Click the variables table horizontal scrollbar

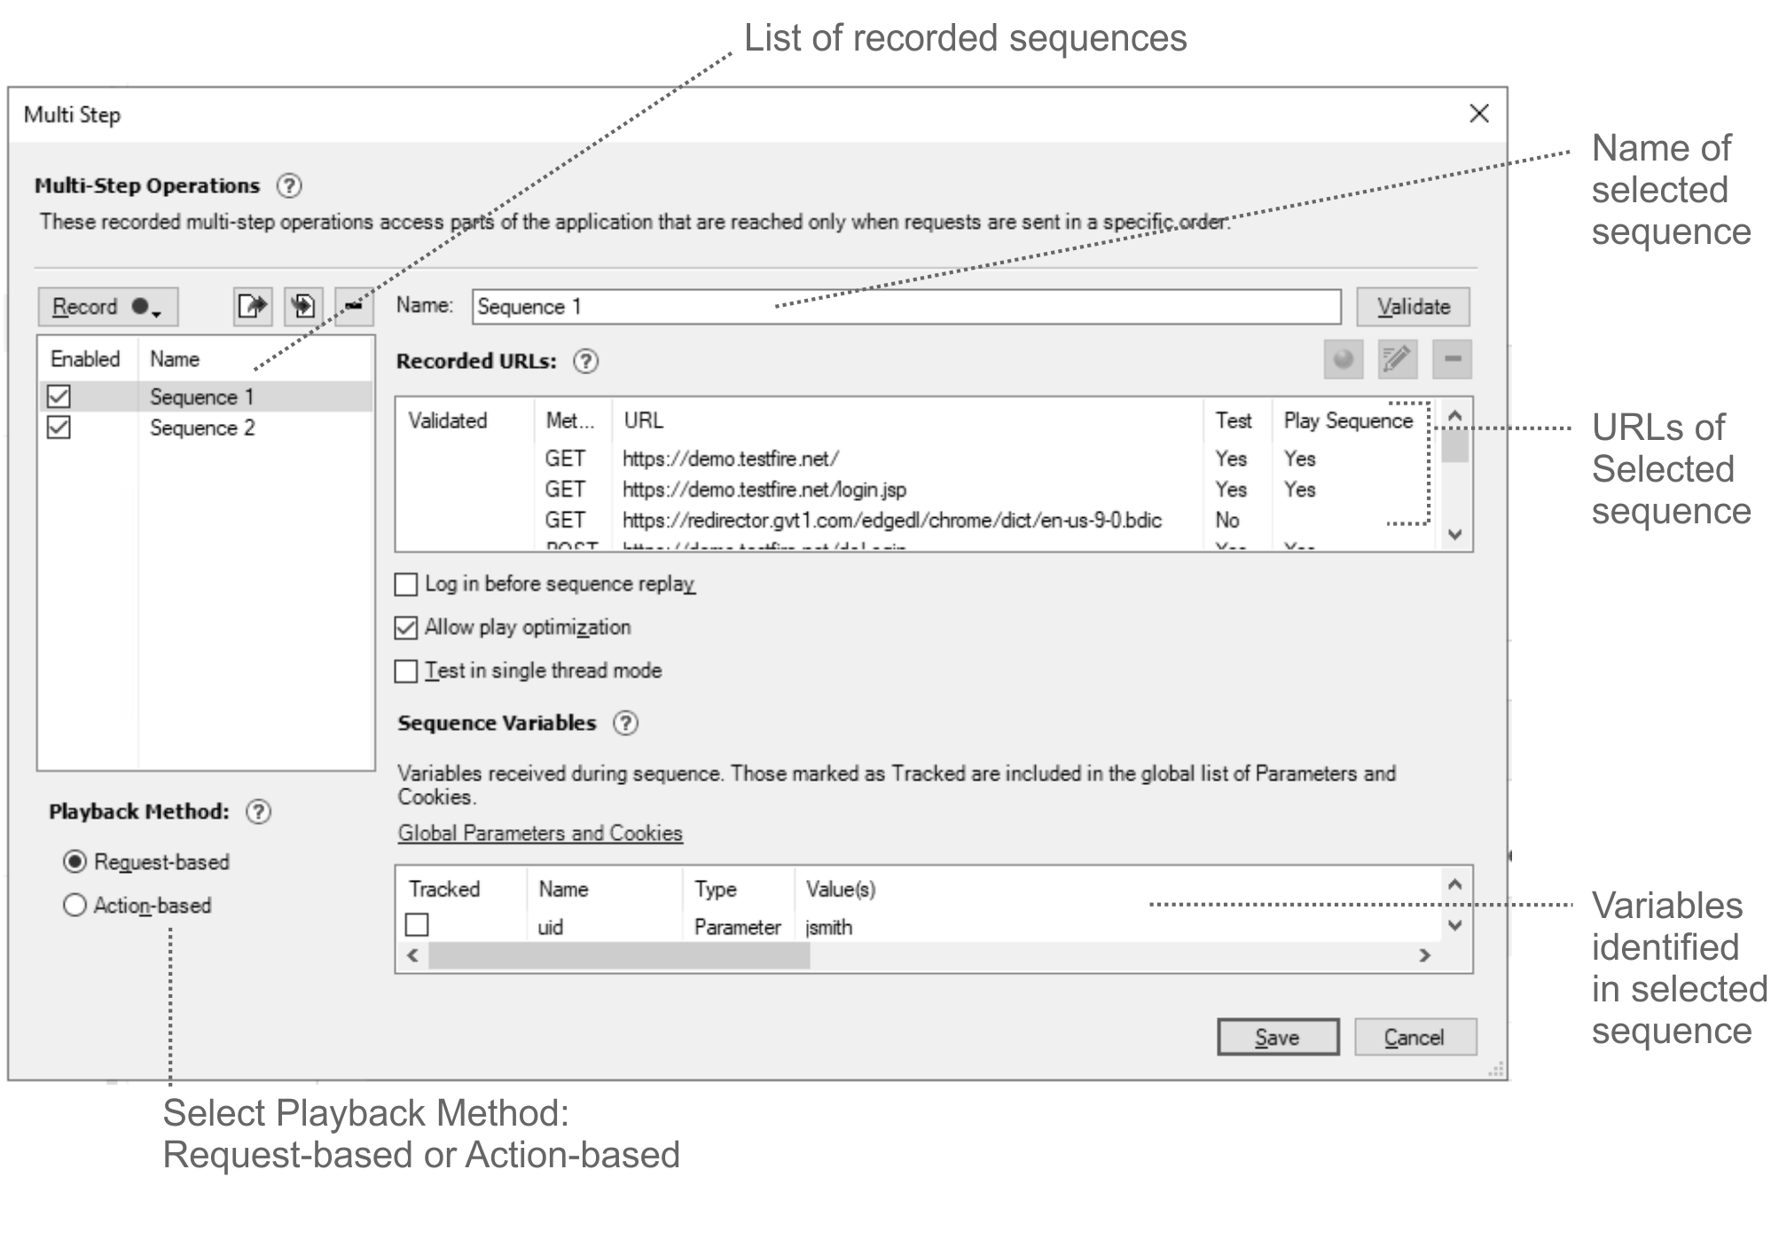(618, 955)
